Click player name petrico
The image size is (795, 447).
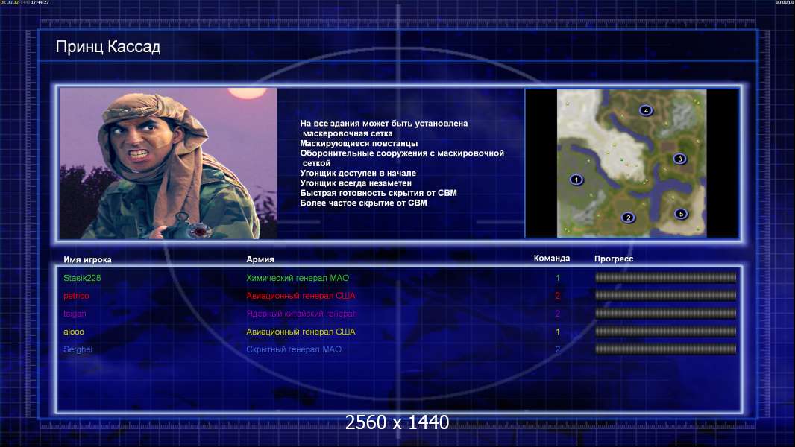coord(76,296)
